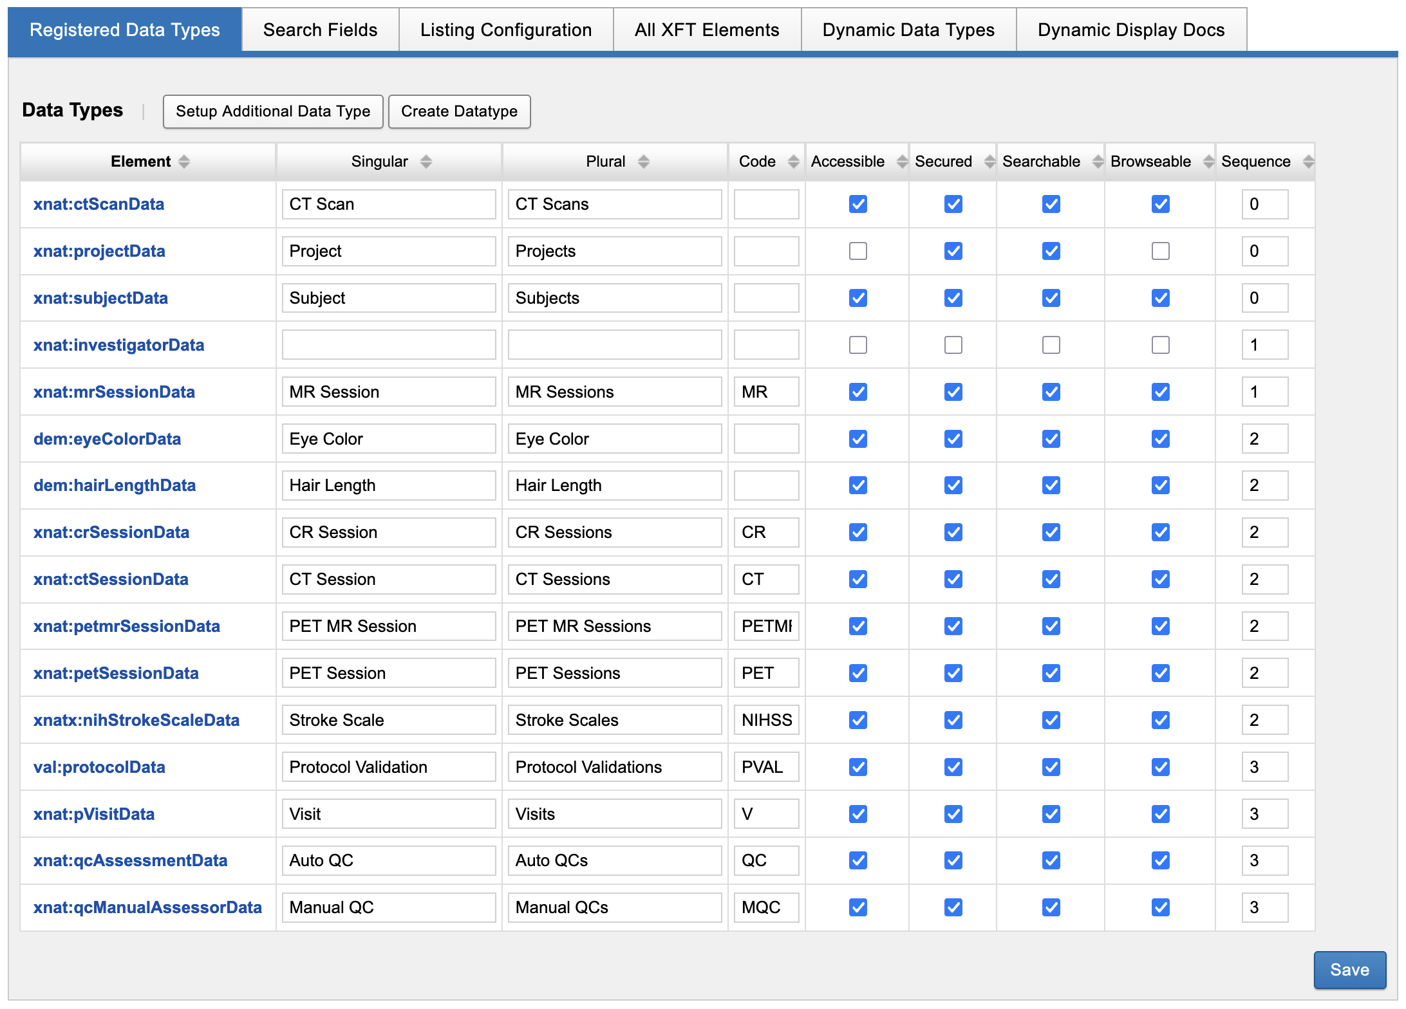1406x1009 pixels.
Task: Disable Accessible for xnat:petSessionData
Action: pyautogui.click(x=858, y=673)
